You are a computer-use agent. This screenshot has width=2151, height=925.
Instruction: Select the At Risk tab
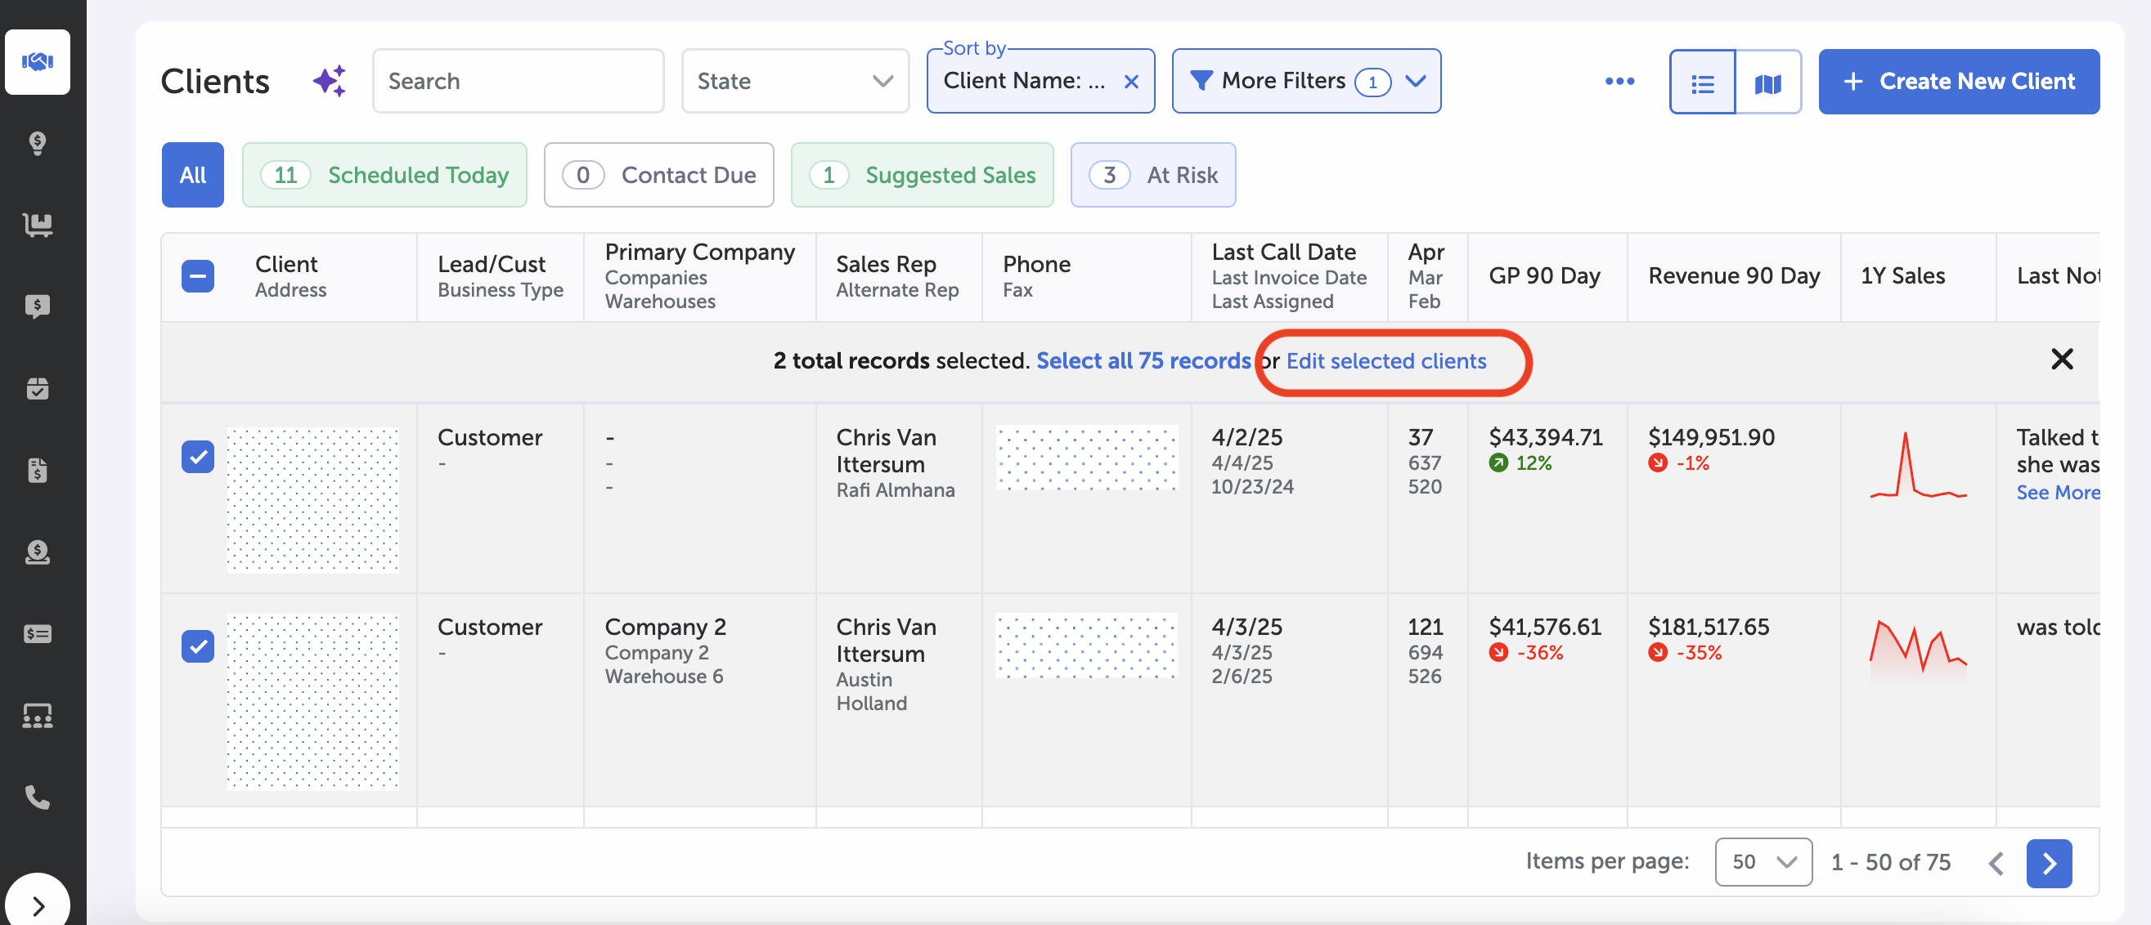(x=1152, y=175)
